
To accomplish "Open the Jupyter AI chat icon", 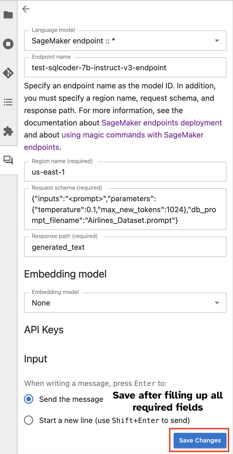I will click(8, 160).
